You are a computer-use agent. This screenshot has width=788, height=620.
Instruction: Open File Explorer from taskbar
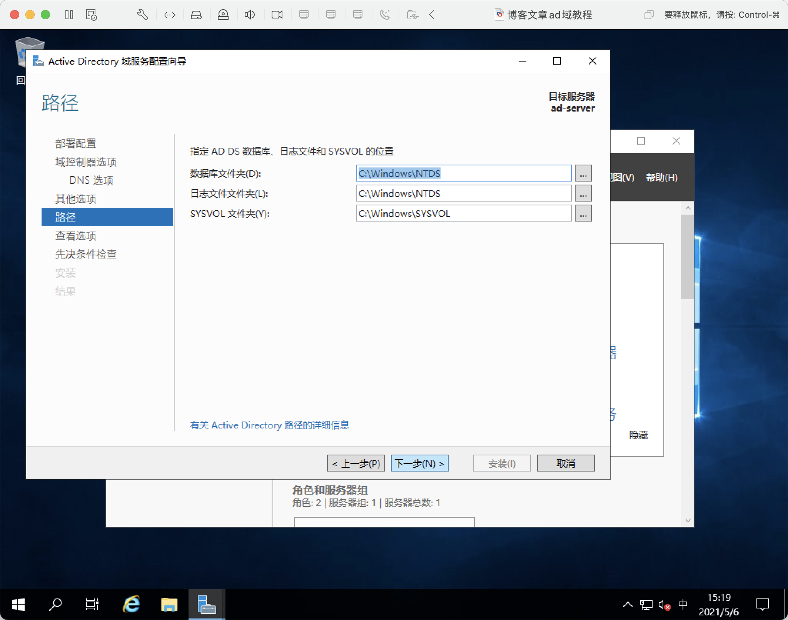tap(169, 604)
